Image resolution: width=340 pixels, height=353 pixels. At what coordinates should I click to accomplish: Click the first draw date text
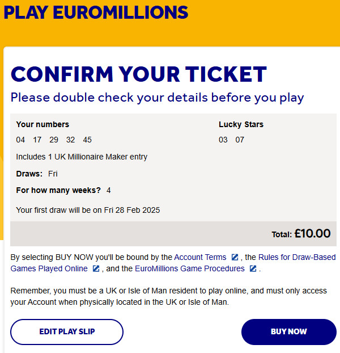coord(88,210)
